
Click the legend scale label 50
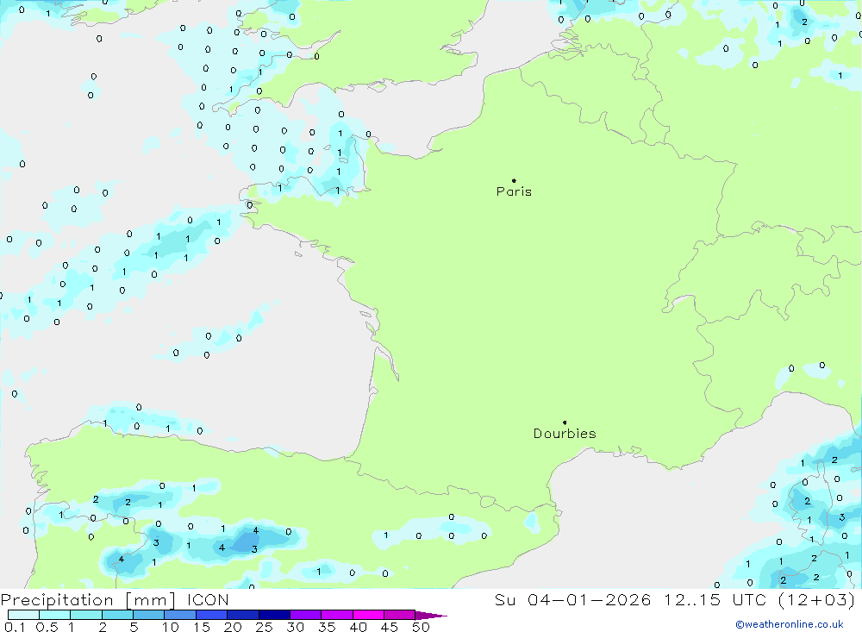(421, 627)
